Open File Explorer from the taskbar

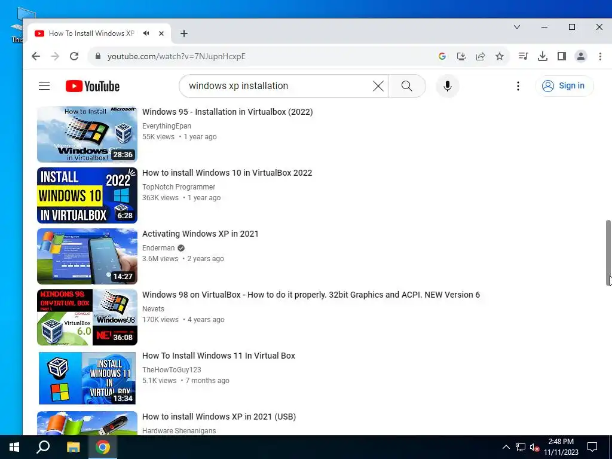(73, 447)
